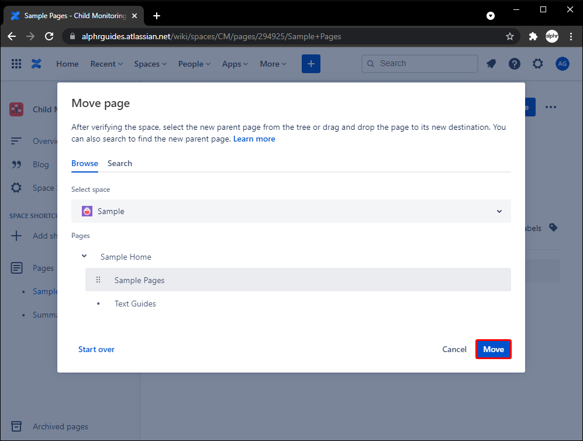Image resolution: width=583 pixels, height=441 pixels.
Task: Bookmark this page with star icon
Action: (x=510, y=36)
